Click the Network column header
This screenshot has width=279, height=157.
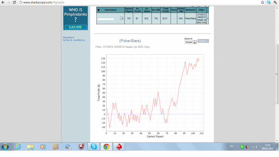pyautogui.click(x=191, y=10)
